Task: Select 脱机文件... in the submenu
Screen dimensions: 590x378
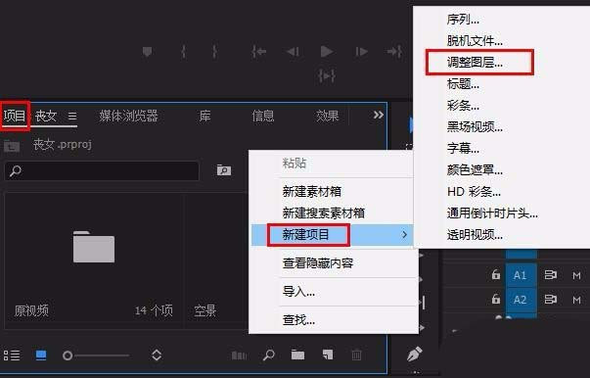Action: (475, 41)
